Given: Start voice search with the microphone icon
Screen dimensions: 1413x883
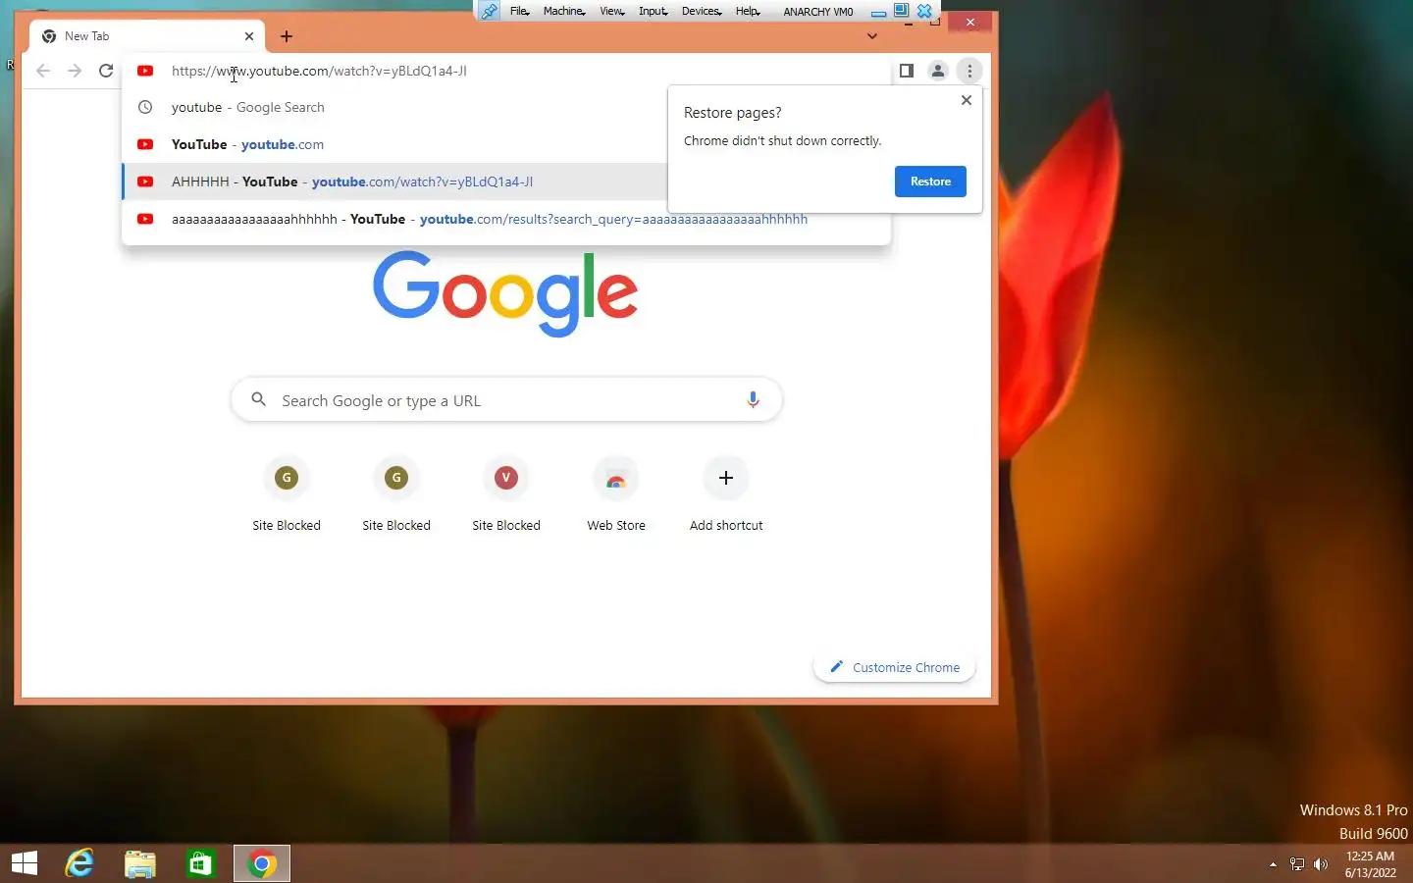Looking at the screenshot, I should (753, 400).
